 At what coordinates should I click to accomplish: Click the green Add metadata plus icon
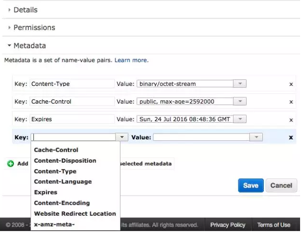click(x=11, y=164)
